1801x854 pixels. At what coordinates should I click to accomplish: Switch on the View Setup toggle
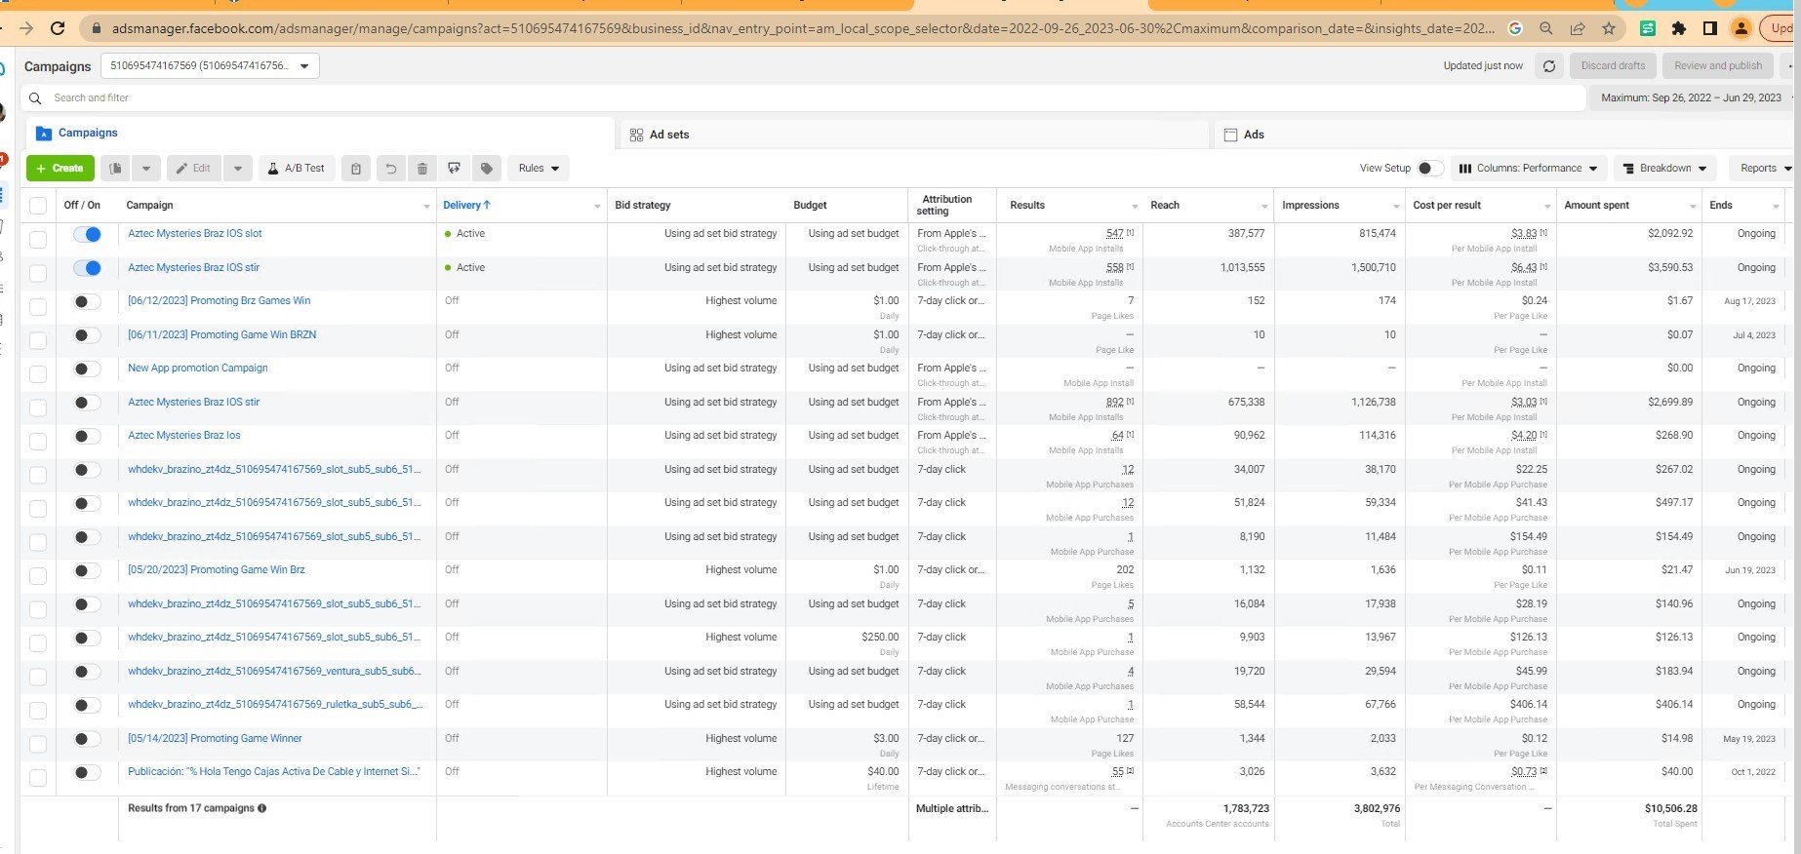click(1429, 169)
